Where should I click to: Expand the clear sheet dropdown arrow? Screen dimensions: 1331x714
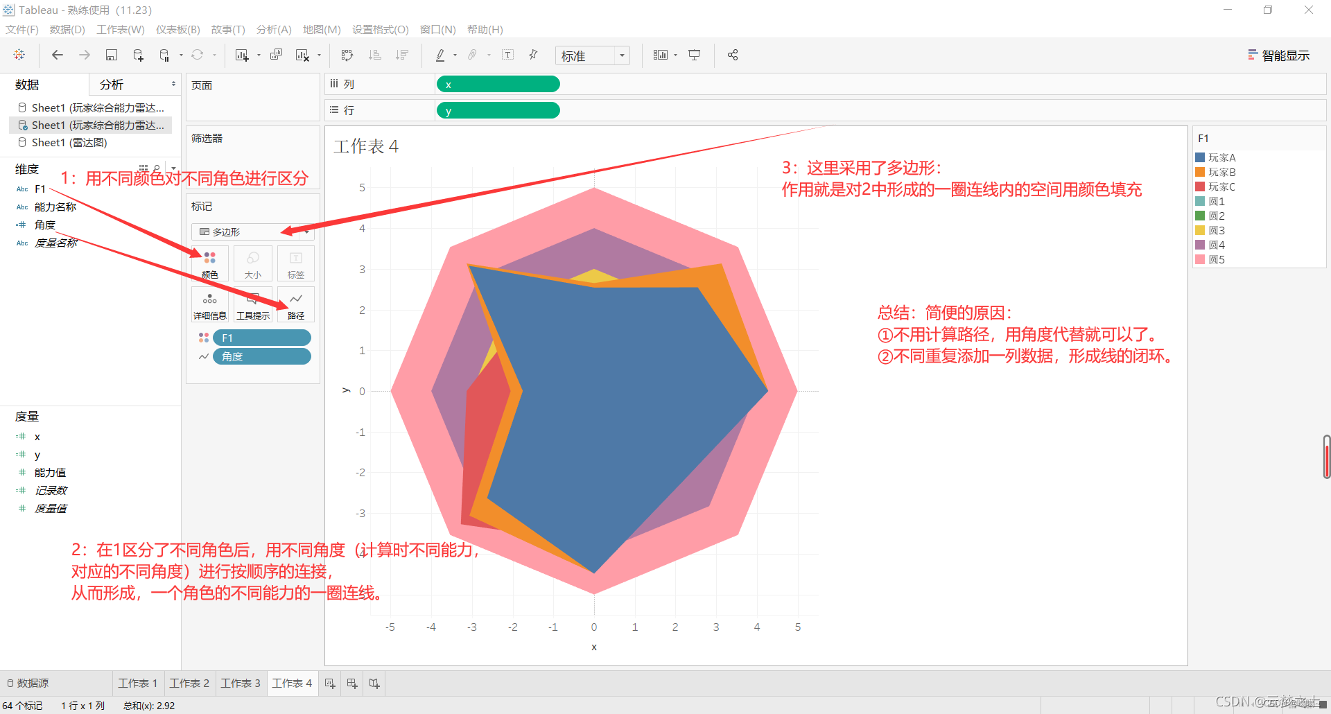[319, 55]
